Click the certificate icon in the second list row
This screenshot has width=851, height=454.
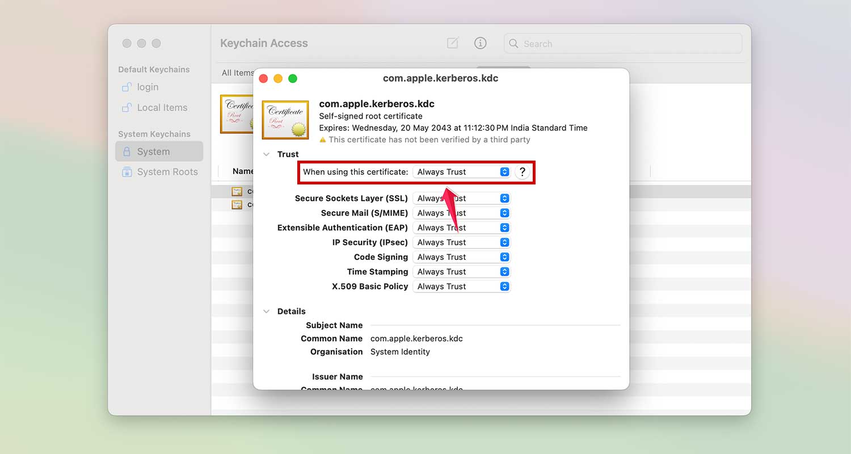coord(237,204)
